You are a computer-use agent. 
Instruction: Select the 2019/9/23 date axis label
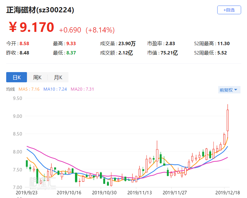pos(27,193)
